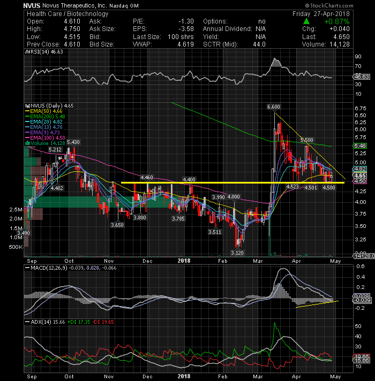The height and width of the screenshot is (381, 375).
Task: Click the 4.82 EMA axis tag
Action: [360, 169]
